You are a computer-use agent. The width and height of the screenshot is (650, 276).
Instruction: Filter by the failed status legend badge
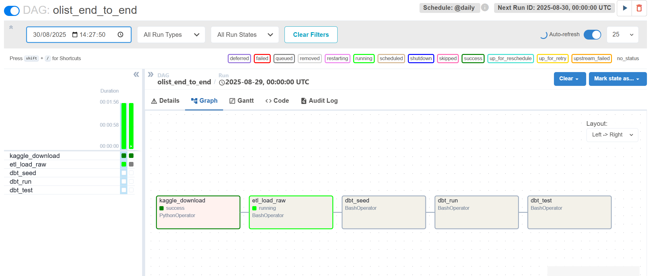[x=262, y=59]
